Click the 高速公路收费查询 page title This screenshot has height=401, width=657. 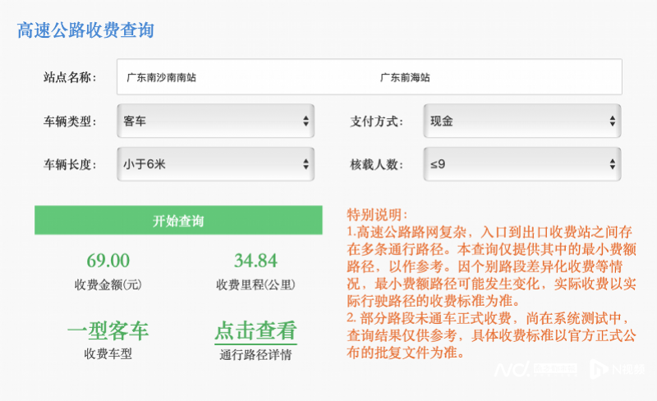85,31
